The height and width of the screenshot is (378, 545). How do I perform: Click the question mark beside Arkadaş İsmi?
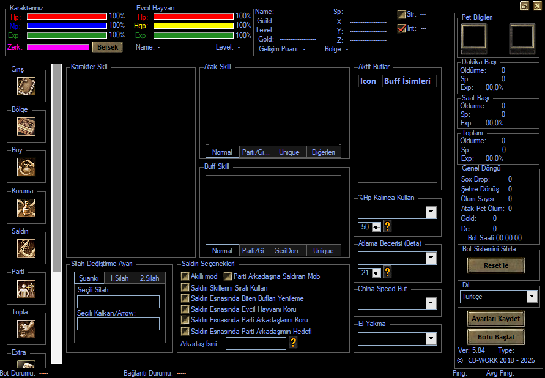(x=293, y=343)
